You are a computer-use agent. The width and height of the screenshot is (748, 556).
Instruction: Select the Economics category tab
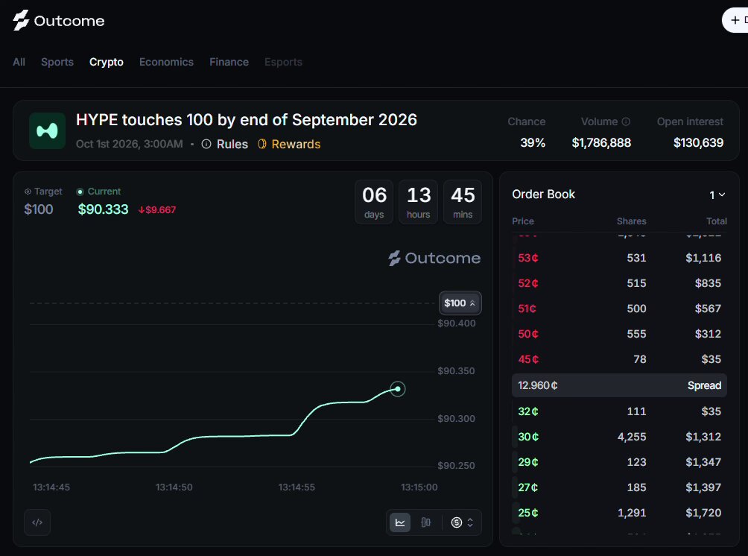pyautogui.click(x=166, y=62)
